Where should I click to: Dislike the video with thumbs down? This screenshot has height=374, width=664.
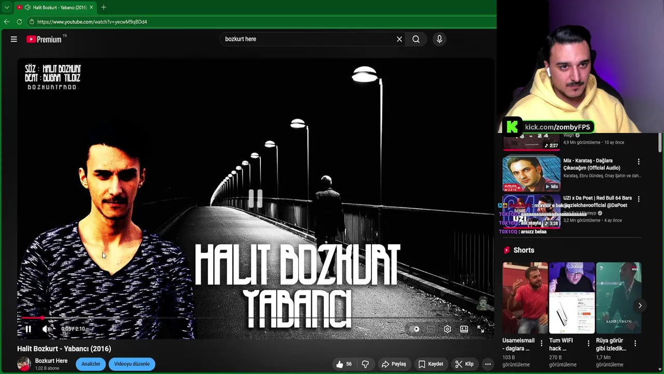click(365, 364)
